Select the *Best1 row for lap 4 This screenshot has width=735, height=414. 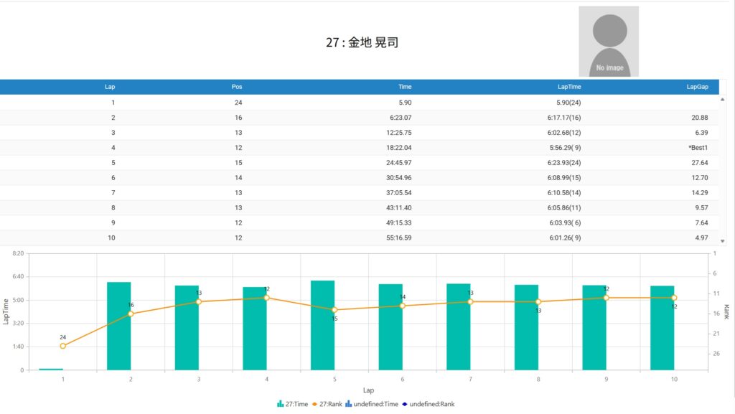(x=359, y=148)
